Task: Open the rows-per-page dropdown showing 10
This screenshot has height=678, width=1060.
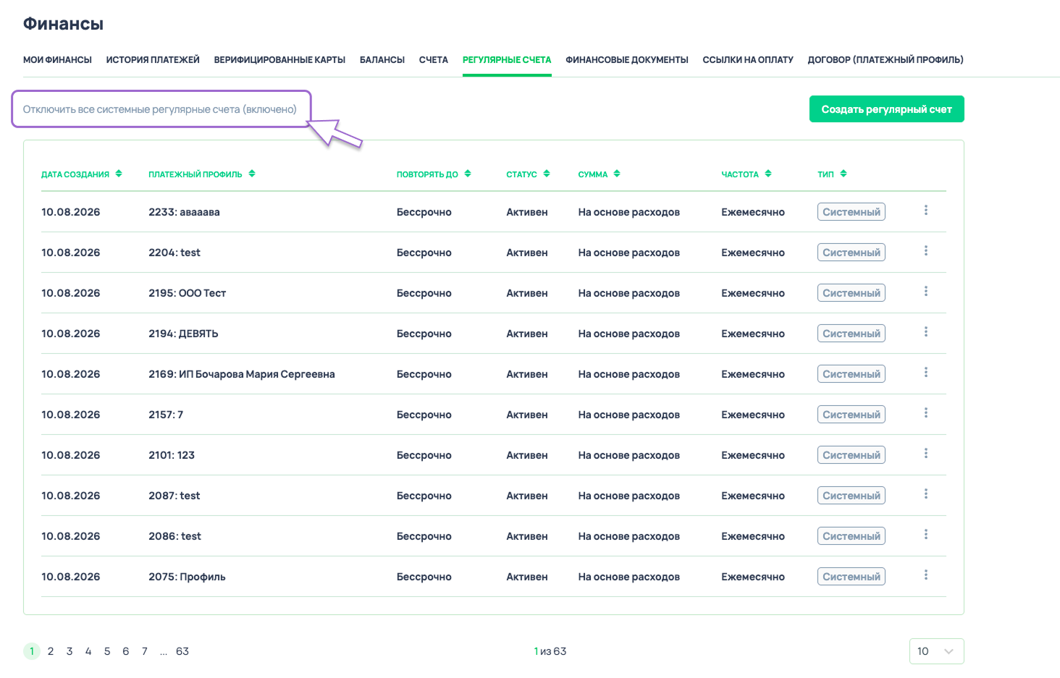Action: tap(936, 651)
